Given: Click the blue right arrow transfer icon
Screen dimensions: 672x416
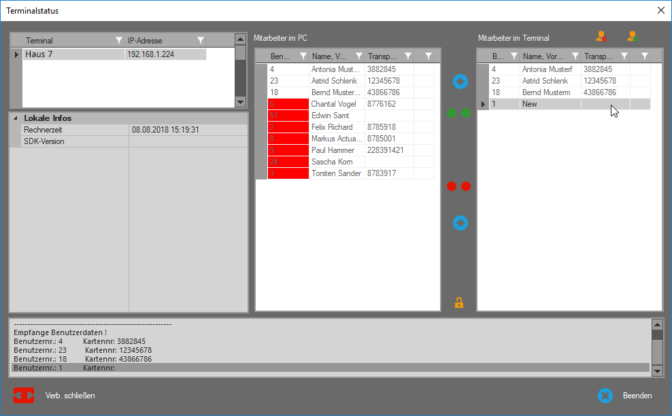Looking at the screenshot, I should [460, 222].
